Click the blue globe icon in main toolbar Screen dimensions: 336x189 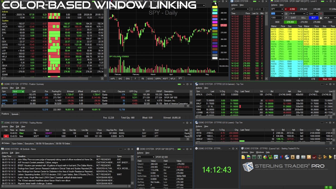click(x=287, y=157)
